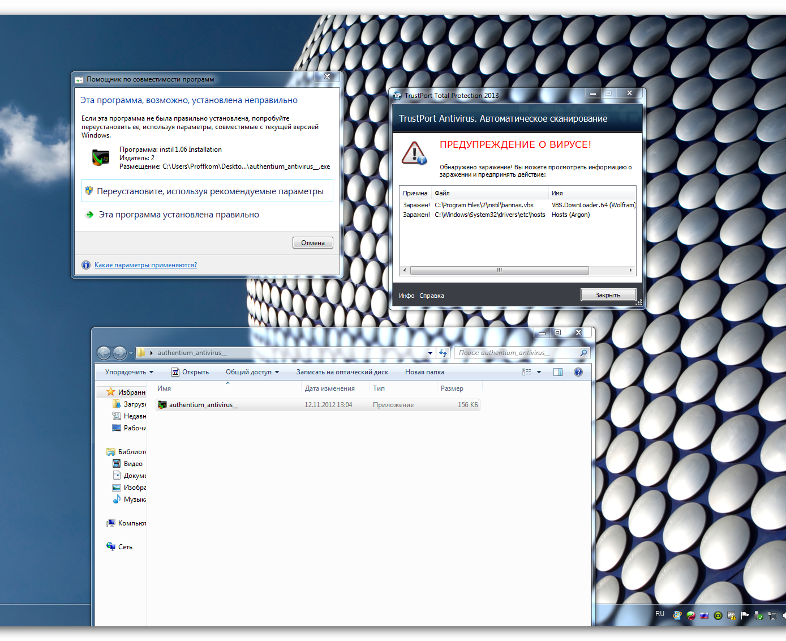This screenshot has width=786, height=641.
Task: Click the scrollbar right arrow in TrustPort list
Action: 630,271
